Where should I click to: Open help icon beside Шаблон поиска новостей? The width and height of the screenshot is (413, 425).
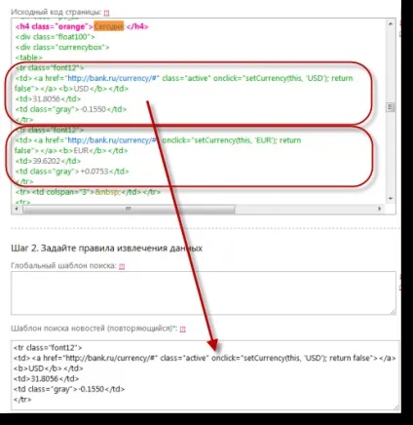click(183, 329)
